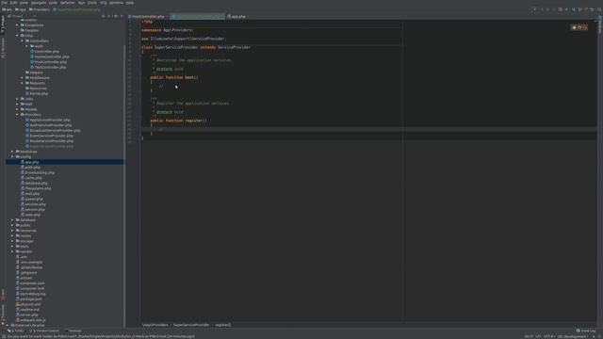Click the Git branch widget in status bar
Screen dimensions: 603x339
point(573,336)
